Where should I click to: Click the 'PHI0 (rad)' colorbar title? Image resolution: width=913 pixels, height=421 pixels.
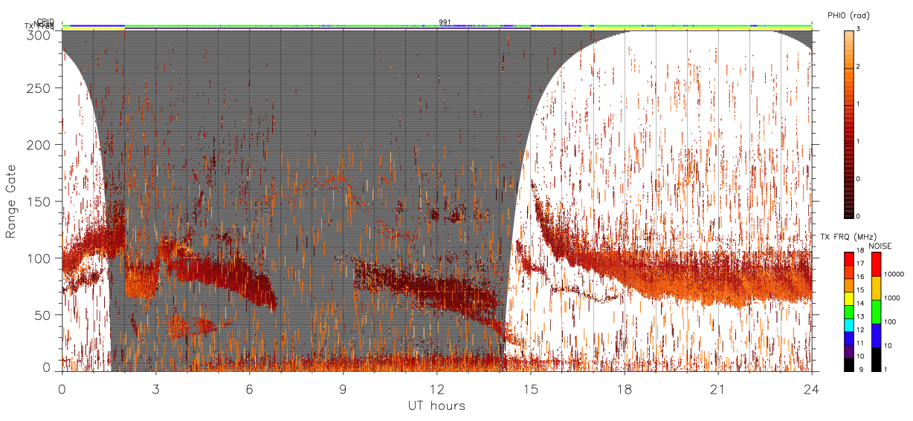click(848, 16)
